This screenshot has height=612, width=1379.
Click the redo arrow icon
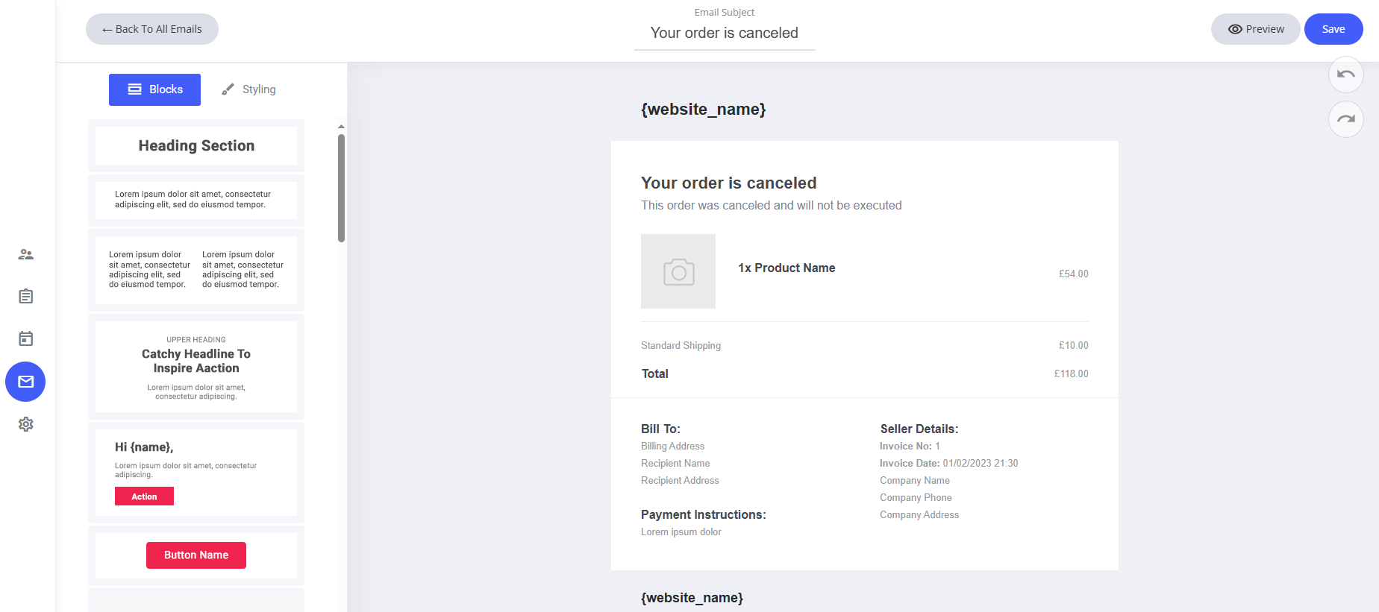(1345, 119)
